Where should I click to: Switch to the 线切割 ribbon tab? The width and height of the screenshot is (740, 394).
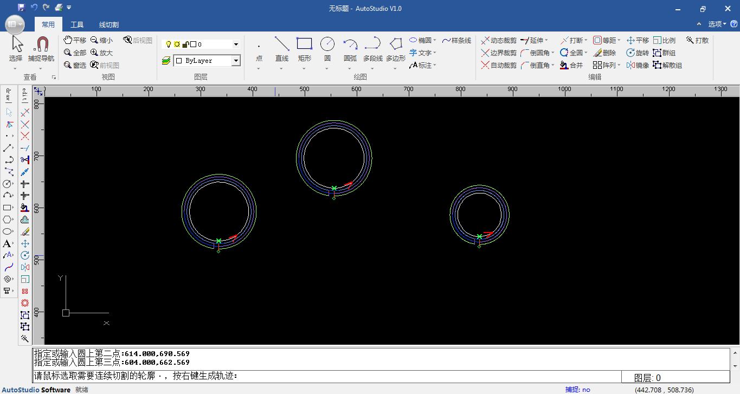click(109, 24)
